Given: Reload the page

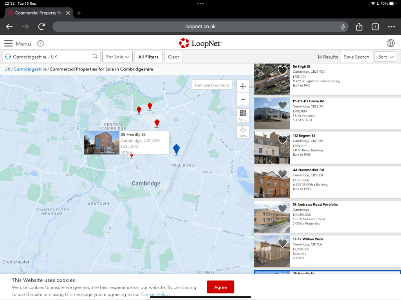Looking at the screenshot, I should point(42,27).
